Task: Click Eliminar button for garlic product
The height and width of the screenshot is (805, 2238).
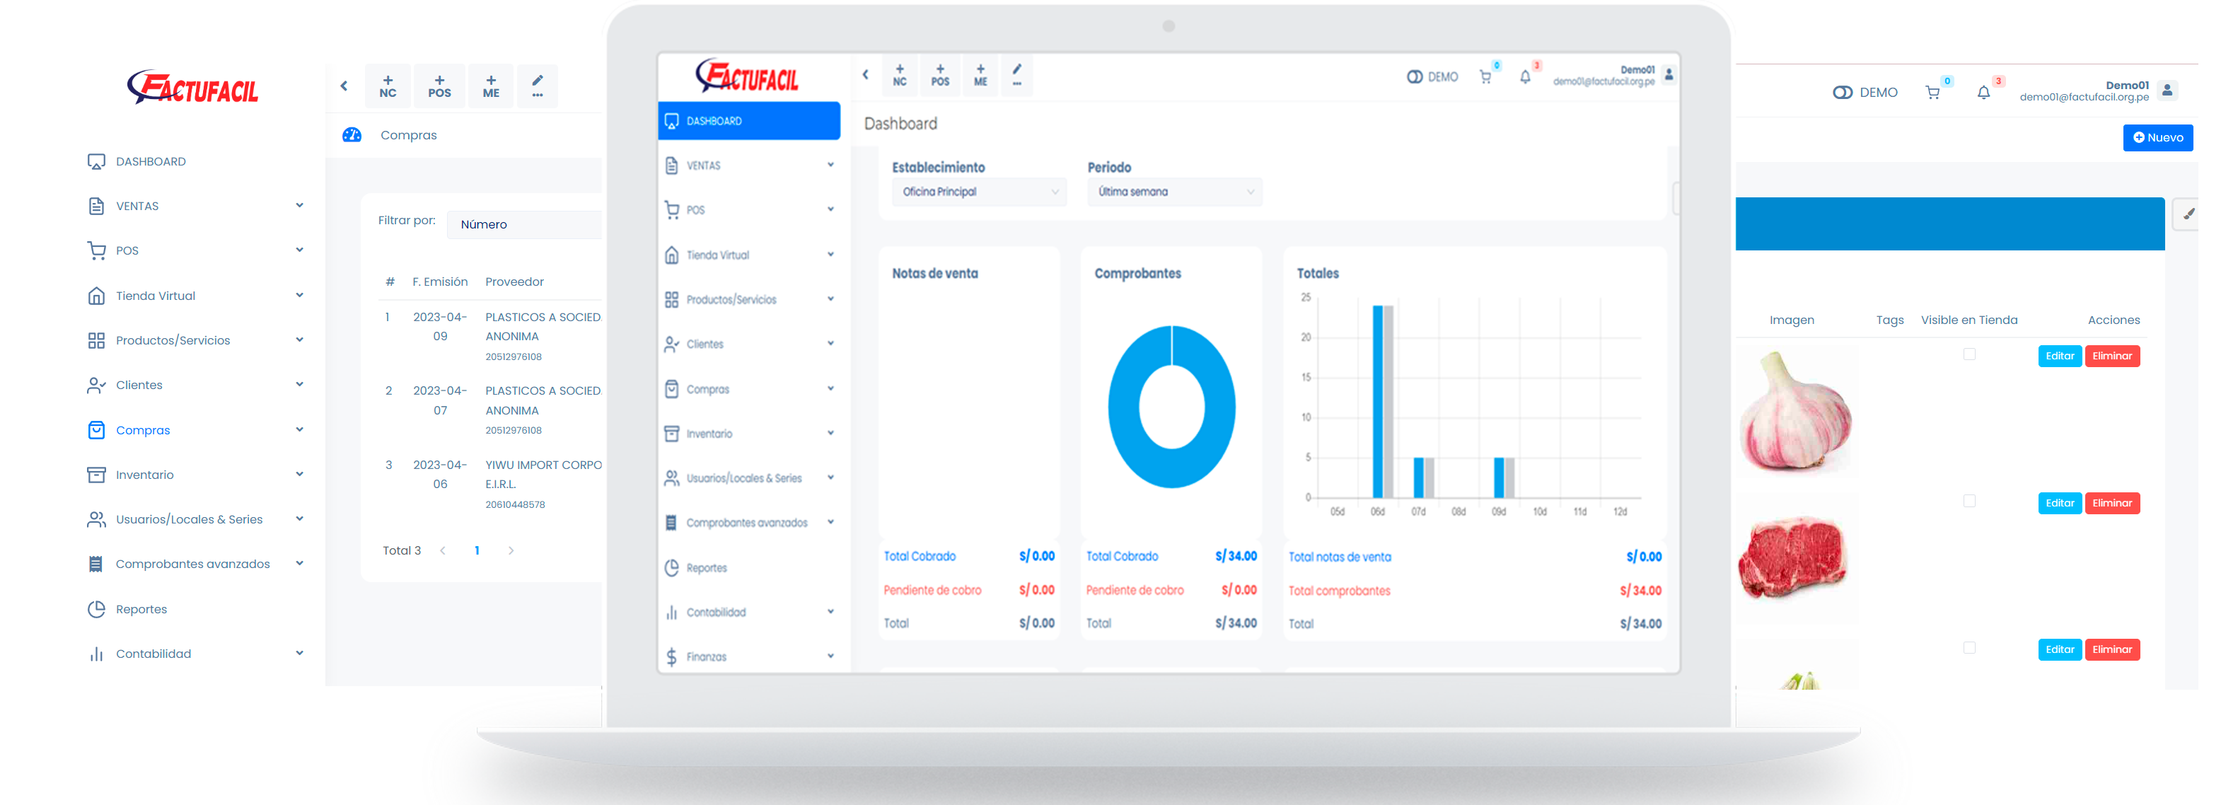Action: tap(2111, 356)
